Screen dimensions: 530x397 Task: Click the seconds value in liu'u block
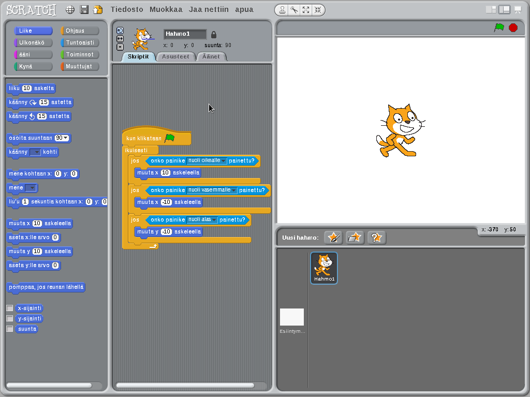(x=25, y=201)
